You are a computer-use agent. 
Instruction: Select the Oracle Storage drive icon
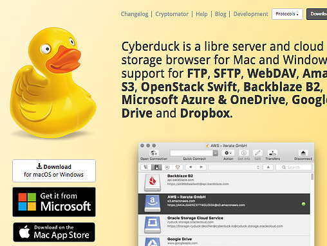(x=153, y=224)
